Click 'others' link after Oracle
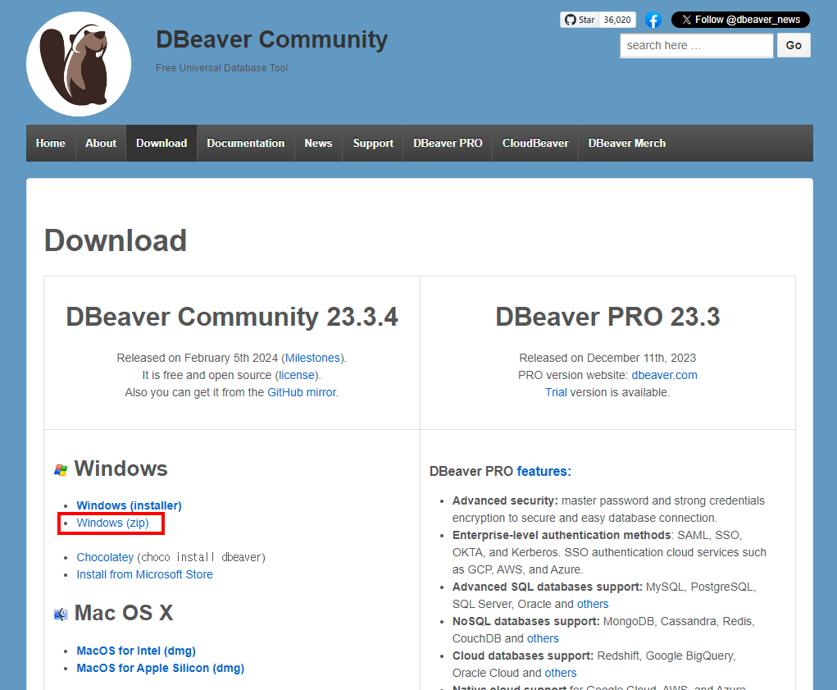The height and width of the screenshot is (690, 837). pyautogui.click(x=593, y=604)
